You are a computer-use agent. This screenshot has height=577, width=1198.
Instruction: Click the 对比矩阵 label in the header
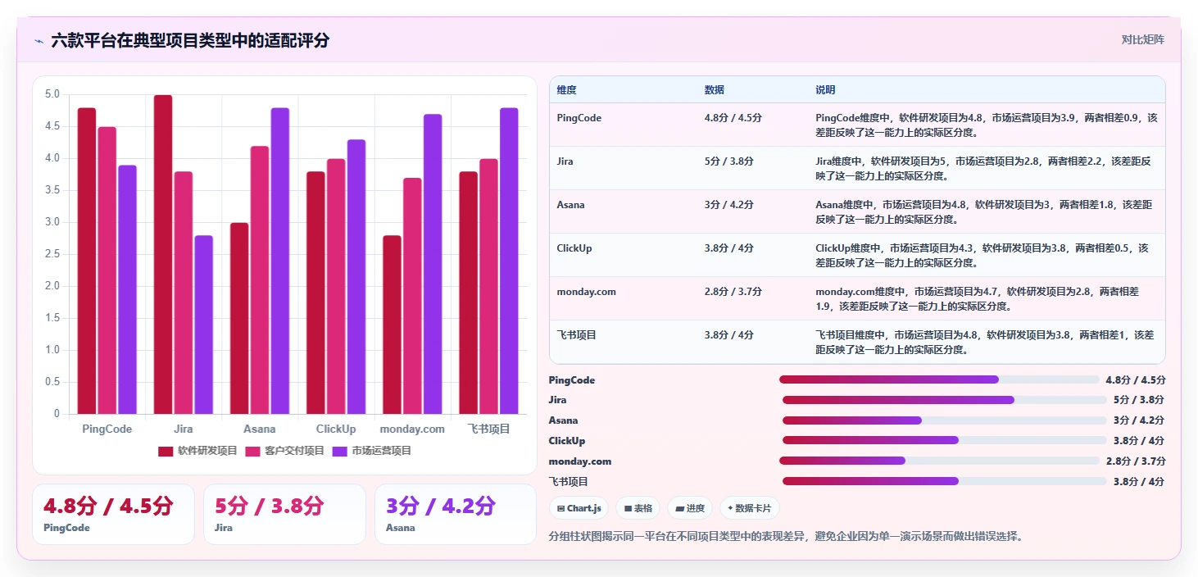1142,39
